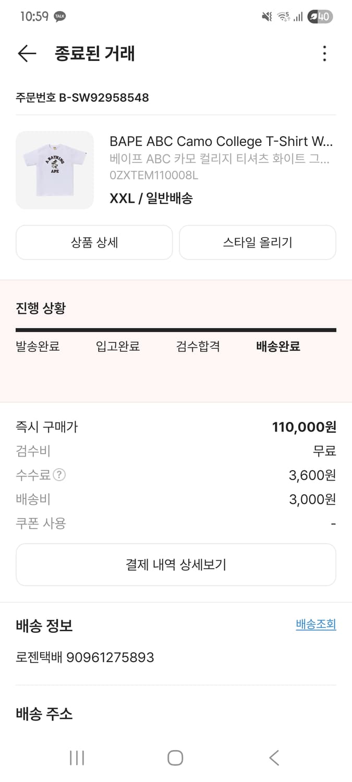Expand the truncated product title text
Viewport: 352px width, 782px height.
(221, 141)
